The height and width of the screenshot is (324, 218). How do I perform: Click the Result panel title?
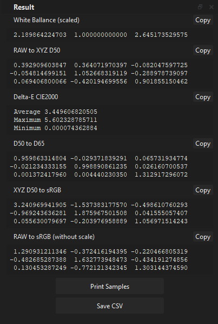click(24, 7)
